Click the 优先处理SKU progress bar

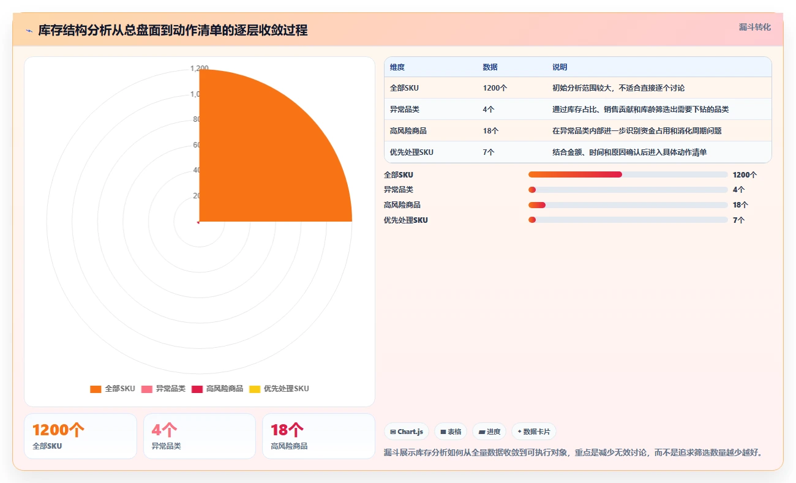(628, 220)
